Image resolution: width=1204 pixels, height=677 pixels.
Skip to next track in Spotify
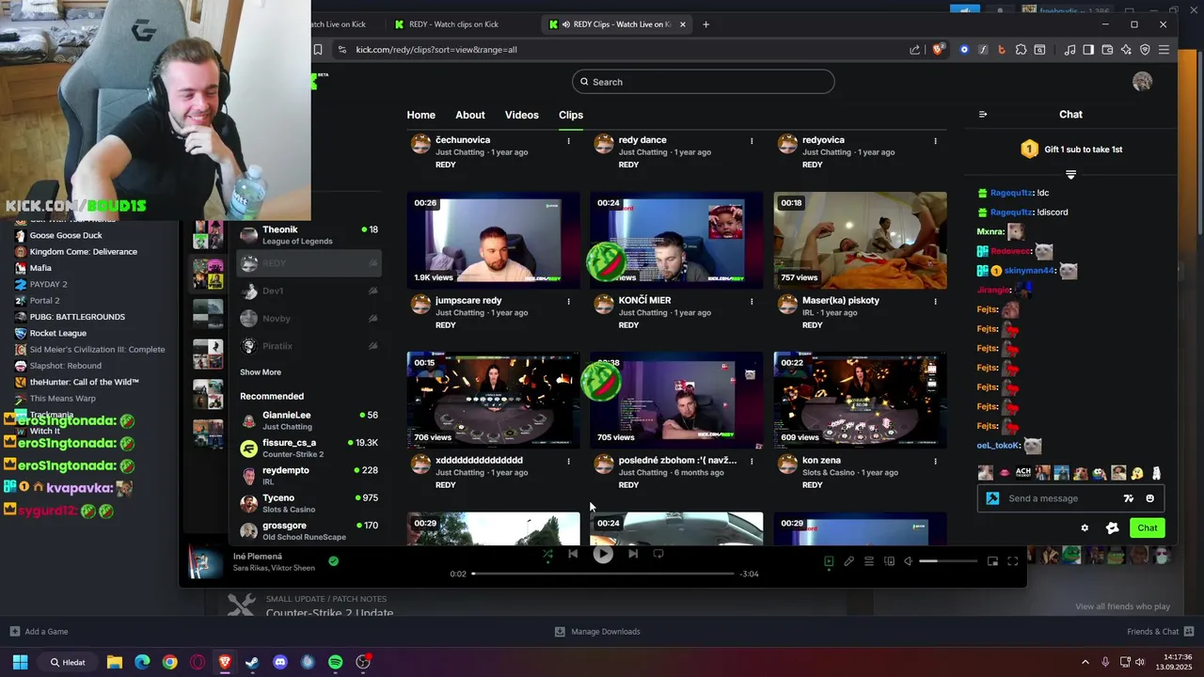click(633, 554)
